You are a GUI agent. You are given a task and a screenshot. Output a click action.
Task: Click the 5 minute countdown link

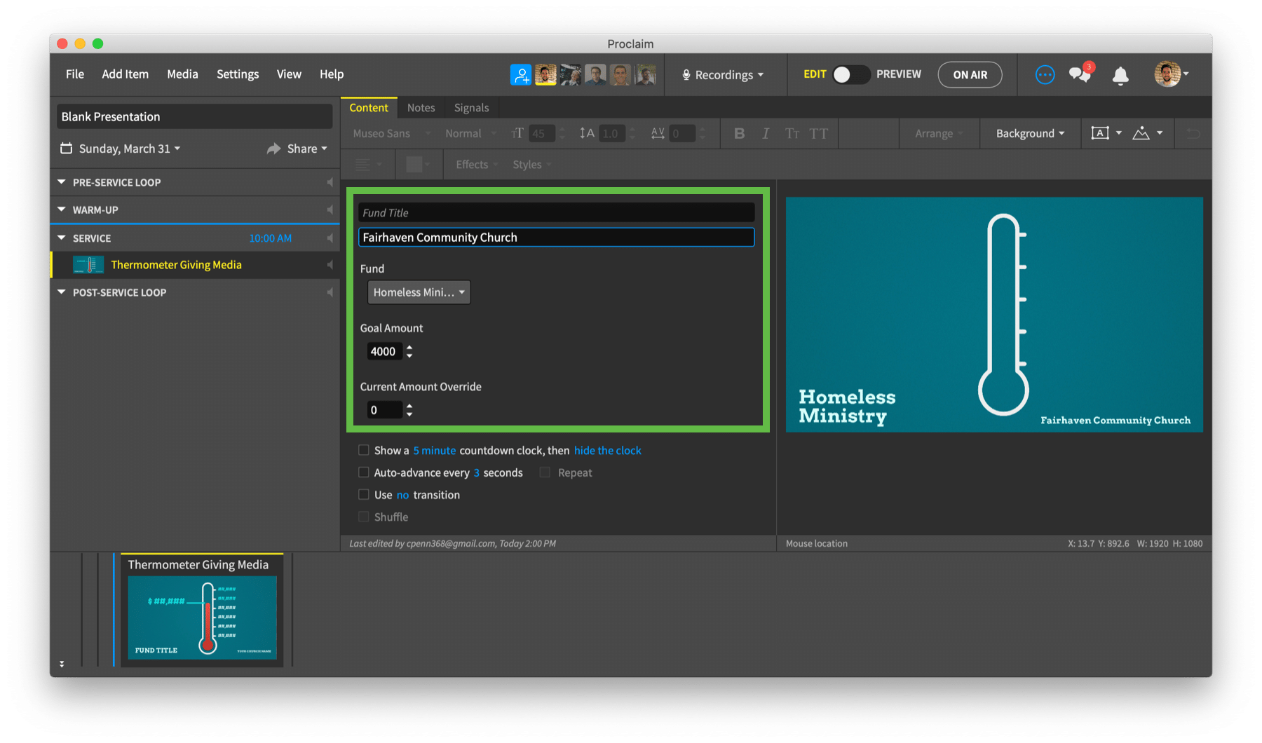434,451
